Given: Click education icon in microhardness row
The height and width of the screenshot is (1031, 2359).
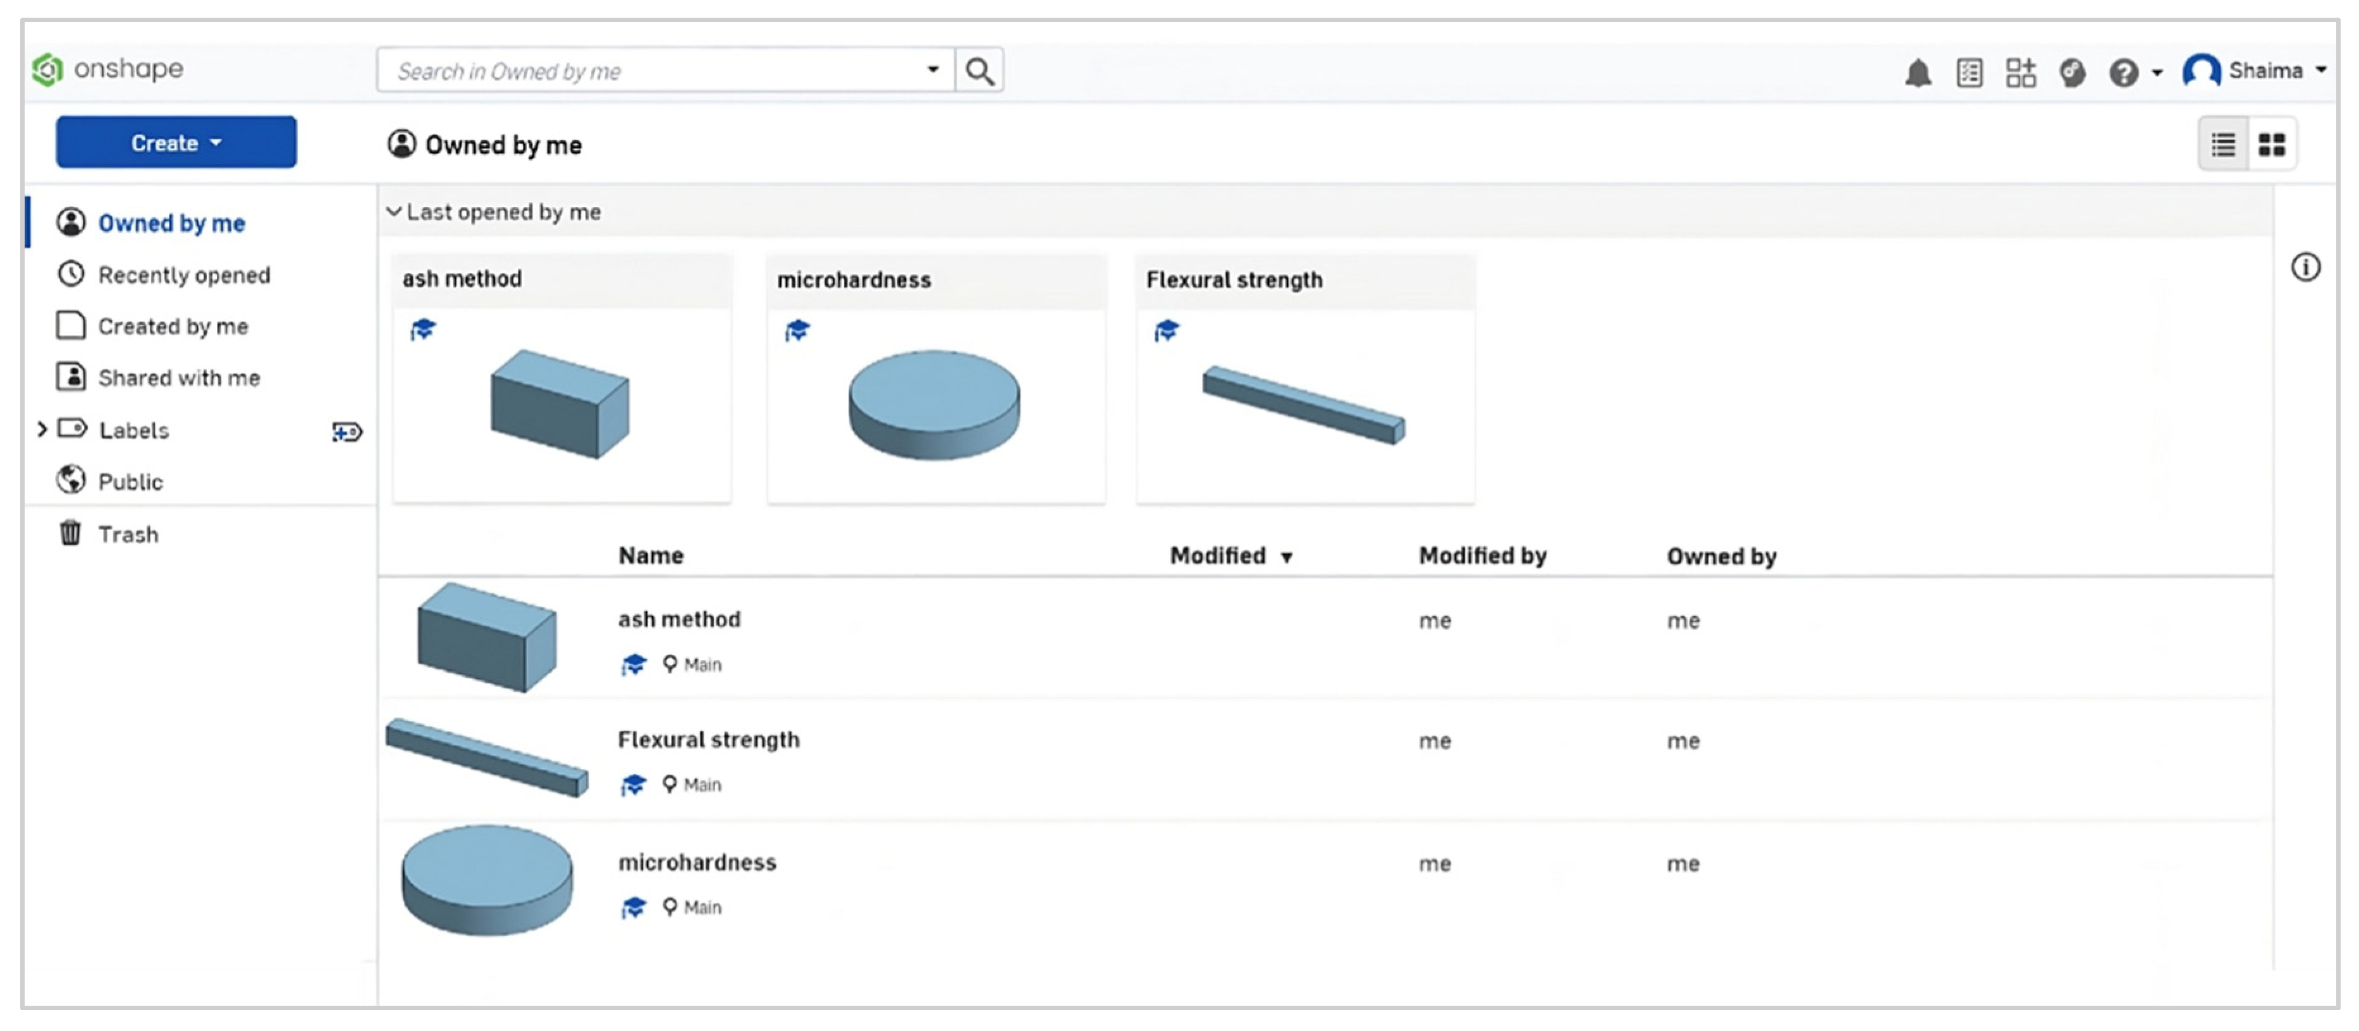Looking at the screenshot, I should (634, 908).
